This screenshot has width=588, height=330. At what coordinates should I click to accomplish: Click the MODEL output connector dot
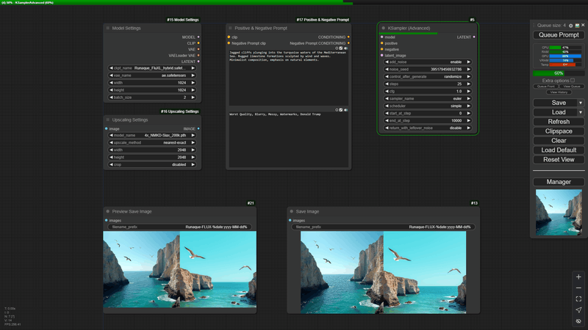[198, 37]
